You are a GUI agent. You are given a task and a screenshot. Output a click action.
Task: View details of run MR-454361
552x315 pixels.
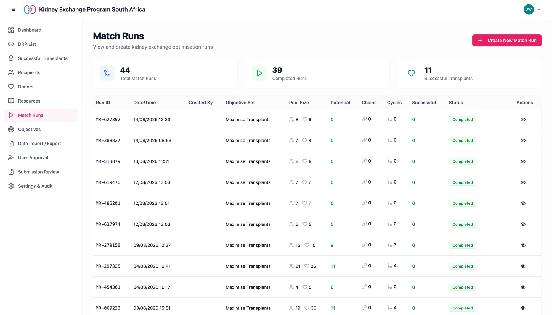click(523, 287)
